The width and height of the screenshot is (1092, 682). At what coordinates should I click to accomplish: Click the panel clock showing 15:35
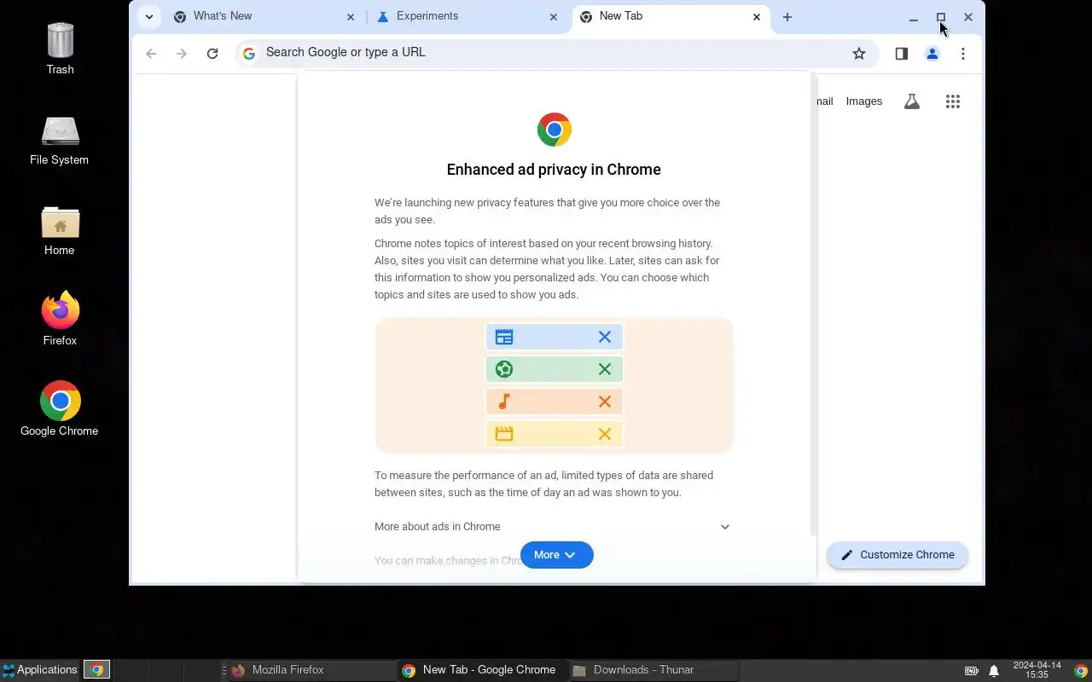pyautogui.click(x=1037, y=670)
